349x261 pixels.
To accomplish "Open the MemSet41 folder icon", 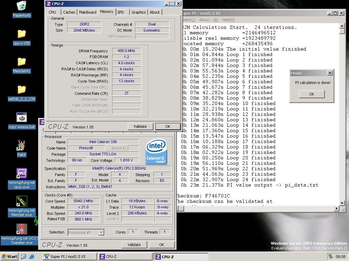I will click(x=21, y=62).
